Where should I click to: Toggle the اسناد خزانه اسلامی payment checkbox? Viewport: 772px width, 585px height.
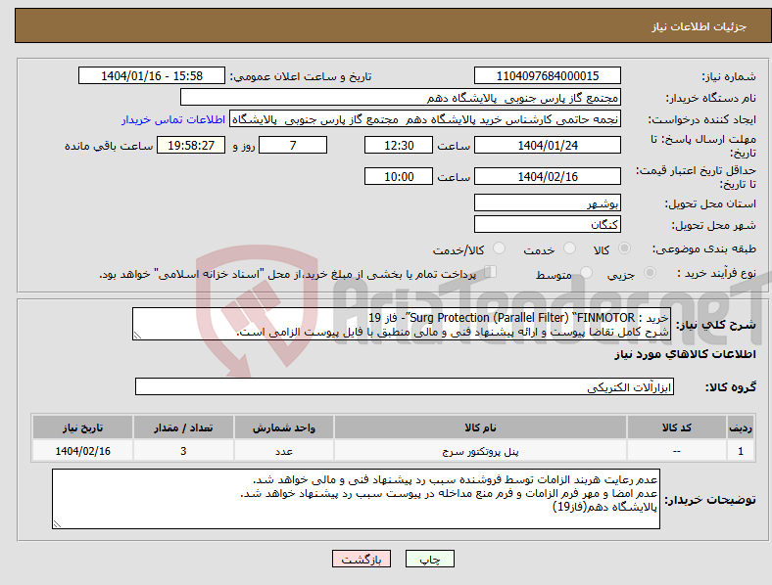tap(491, 272)
